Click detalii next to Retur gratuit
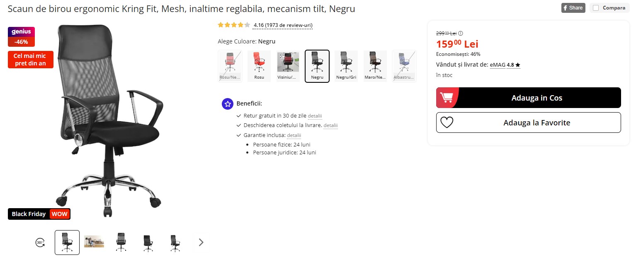 (x=314, y=116)
